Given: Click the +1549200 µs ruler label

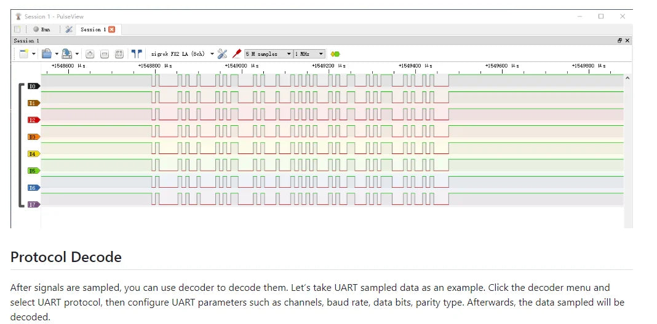Looking at the screenshot, I should [328, 66].
